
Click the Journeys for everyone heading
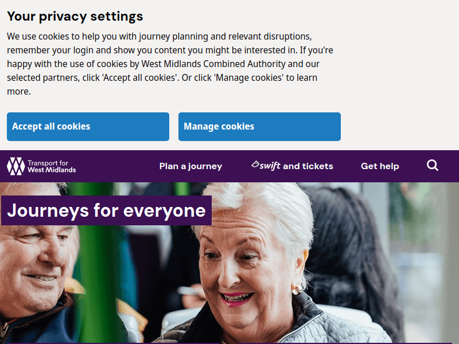[x=103, y=210]
